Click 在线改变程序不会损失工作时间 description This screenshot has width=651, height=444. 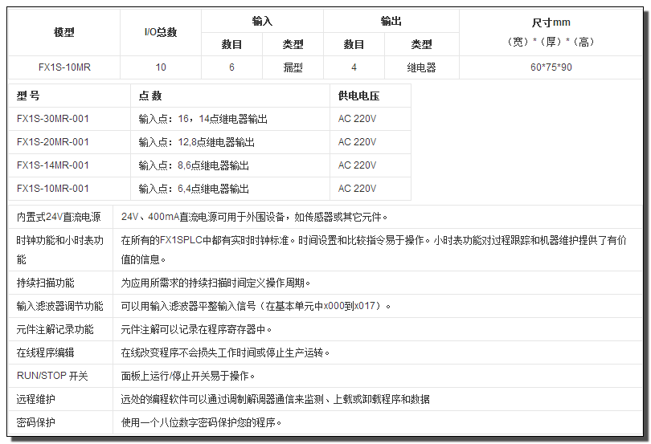click(x=225, y=352)
